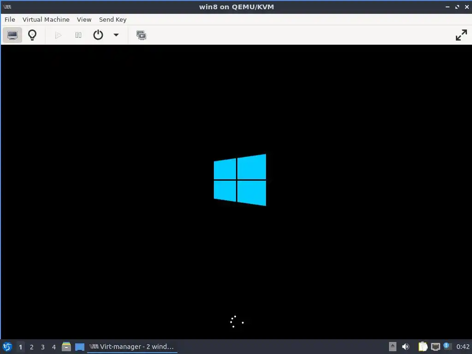The width and height of the screenshot is (472, 354).
Task: Switch to workspace 3
Action: [x=43, y=347]
